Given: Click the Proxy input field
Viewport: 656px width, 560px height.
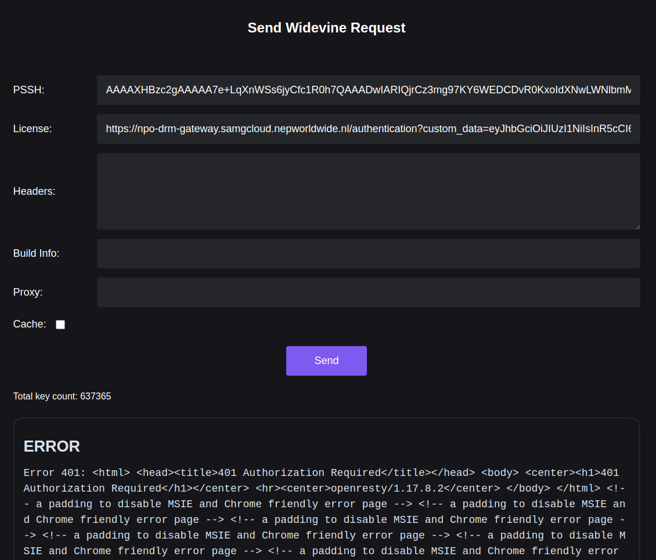Looking at the screenshot, I should point(368,292).
